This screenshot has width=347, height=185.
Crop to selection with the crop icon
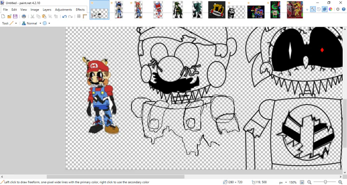click(x=50, y=16)
